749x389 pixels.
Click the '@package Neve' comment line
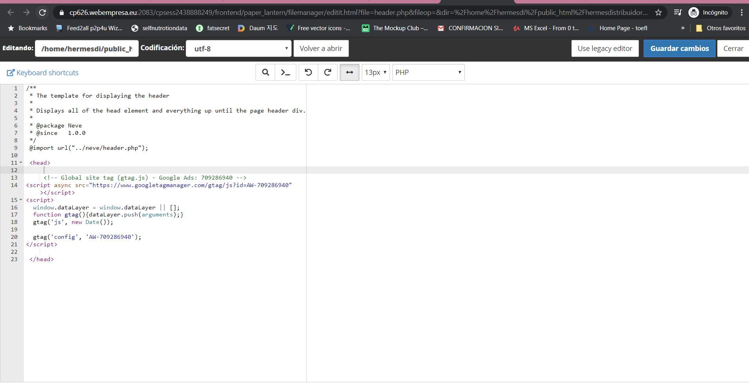click(x=56, y=125)
